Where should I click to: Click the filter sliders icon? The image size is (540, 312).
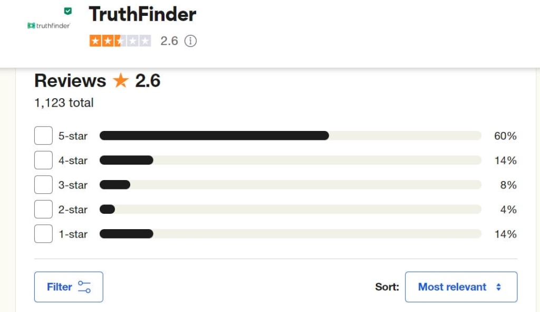(x=84, y=287)
